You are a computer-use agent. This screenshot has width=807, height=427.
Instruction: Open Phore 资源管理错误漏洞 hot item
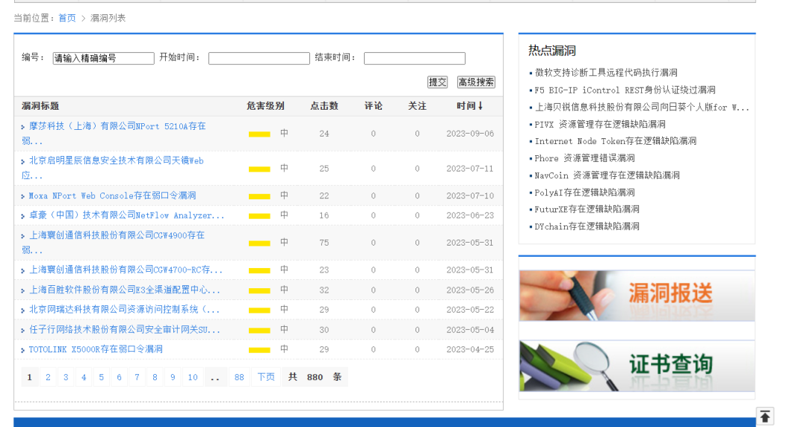pyautogui.click(x=584, y=158)
